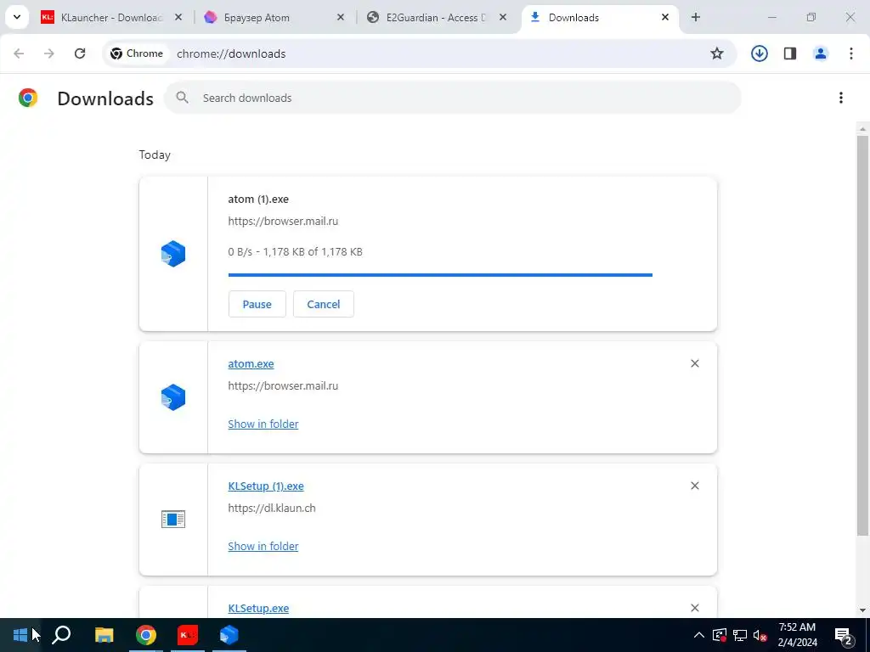The width and height of the screenshot is (870, 652).
Task: Close the Downloads tab
Action: click(x=664, y=17)
